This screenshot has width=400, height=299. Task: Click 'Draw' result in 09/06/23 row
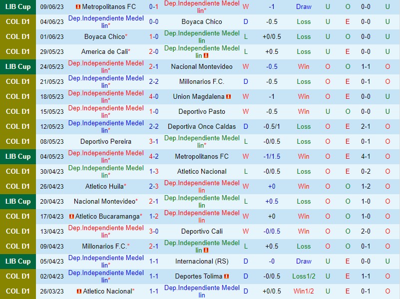[304, 7]
